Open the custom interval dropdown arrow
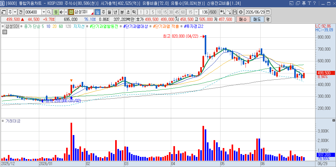 (x=196, y=12)
